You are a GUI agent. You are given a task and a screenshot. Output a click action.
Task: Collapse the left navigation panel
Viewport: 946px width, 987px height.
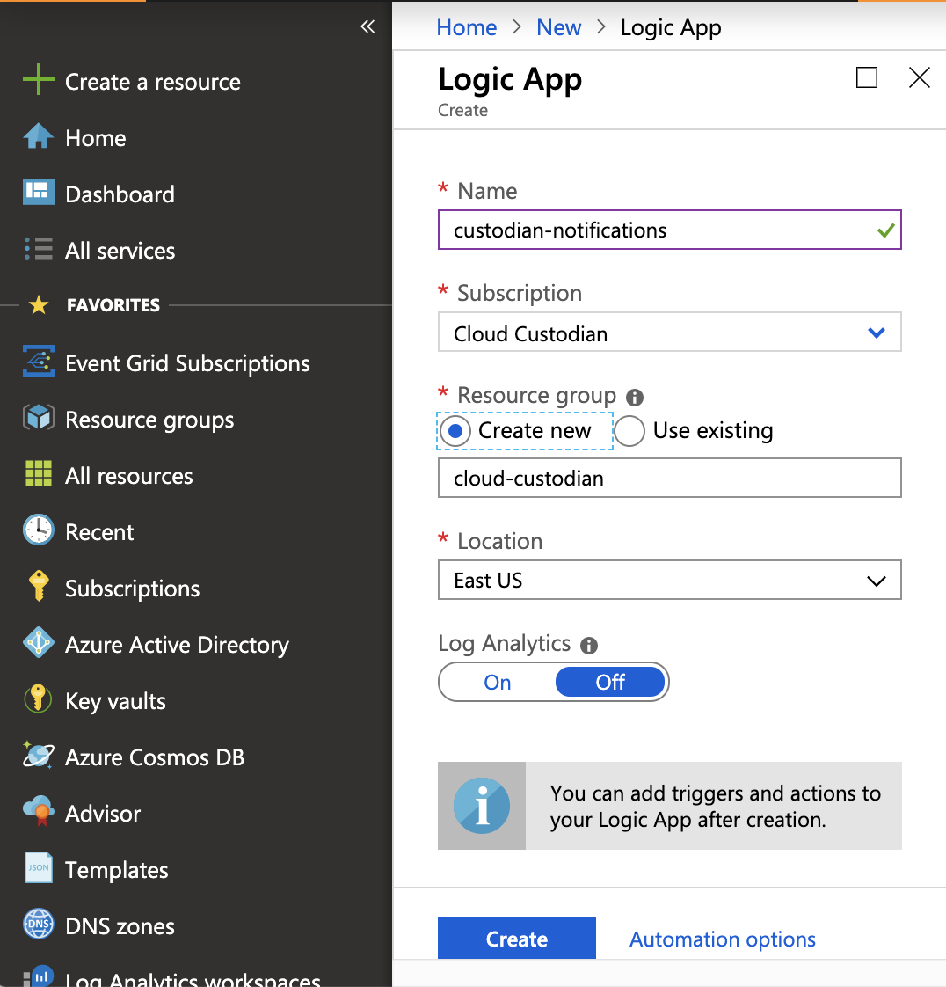(367, 26)
